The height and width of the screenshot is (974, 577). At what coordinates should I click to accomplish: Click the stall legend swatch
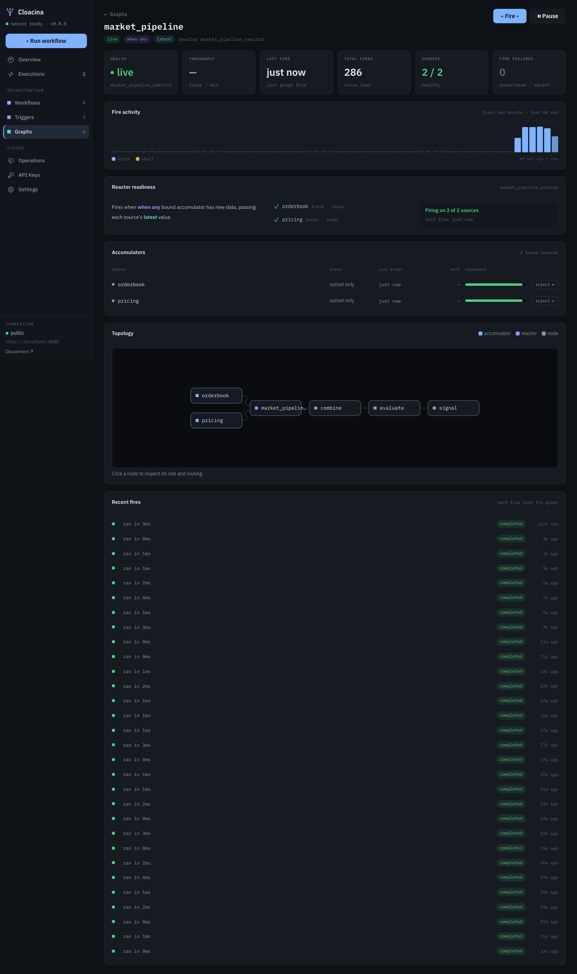[x=137, y=159]
